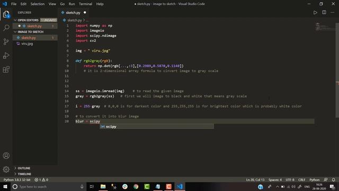This screenshot has width=339, height=191.
Task: Click the 'def rgb2gray(rgb):' line
Action: pyautogui.click(x=94, y=61)
